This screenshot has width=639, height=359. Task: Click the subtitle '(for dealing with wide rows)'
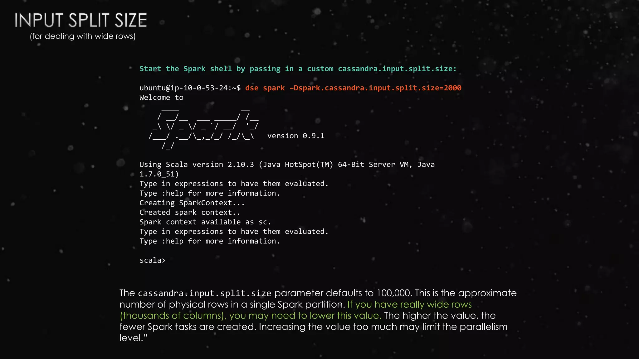[x=83, y=36]
